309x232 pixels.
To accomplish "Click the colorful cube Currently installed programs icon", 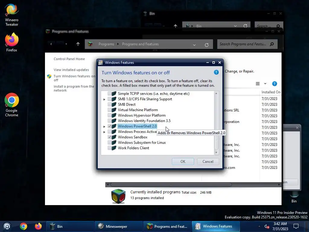I will pyautogui.click(x=118, y=196).
